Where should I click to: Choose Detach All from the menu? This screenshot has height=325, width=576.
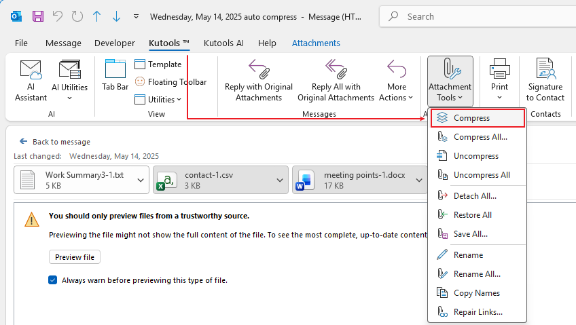(474, 196)
